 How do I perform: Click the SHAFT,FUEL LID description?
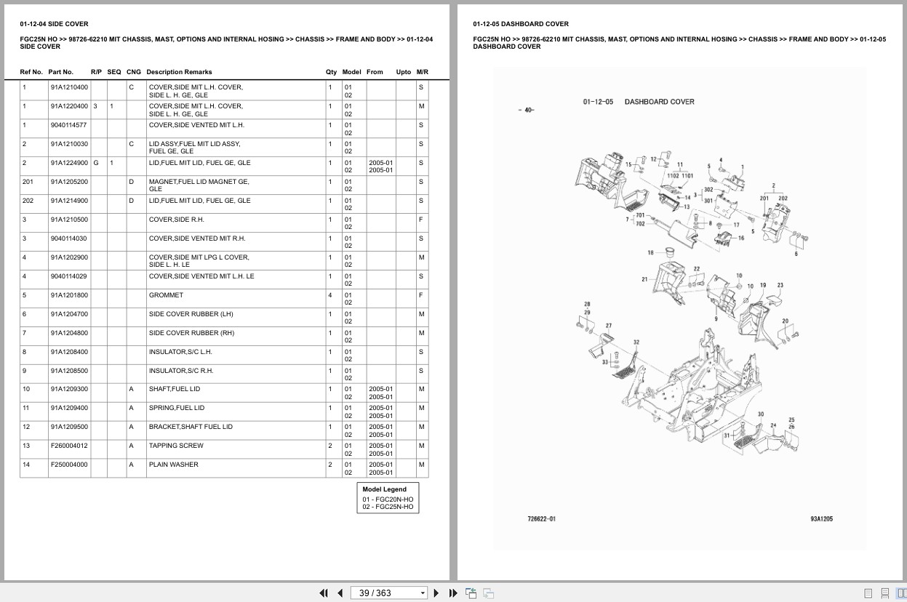[x=174, y=389]
